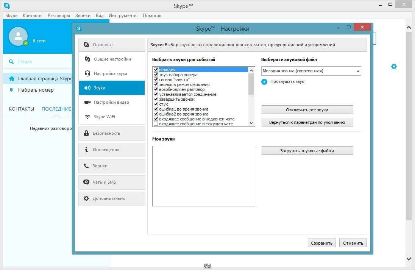Play the selected sound with the blue play icon
This screenshot has height=270, width=415.
(264, 82)
